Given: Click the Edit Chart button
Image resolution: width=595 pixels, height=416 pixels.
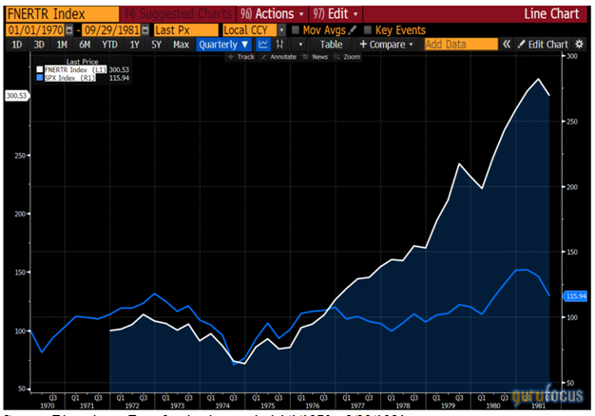Looking at the screenshot, I should tap(543, 45).
